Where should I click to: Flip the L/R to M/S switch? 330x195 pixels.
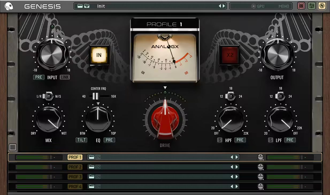[49, 96]
